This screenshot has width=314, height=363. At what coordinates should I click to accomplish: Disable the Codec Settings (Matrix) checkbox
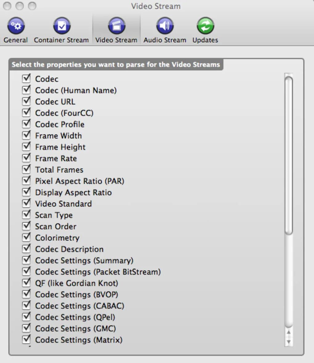click(26, 339)
